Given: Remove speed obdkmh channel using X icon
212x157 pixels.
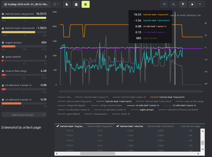Looking at the screenshot, I should [x=3, y=57].
